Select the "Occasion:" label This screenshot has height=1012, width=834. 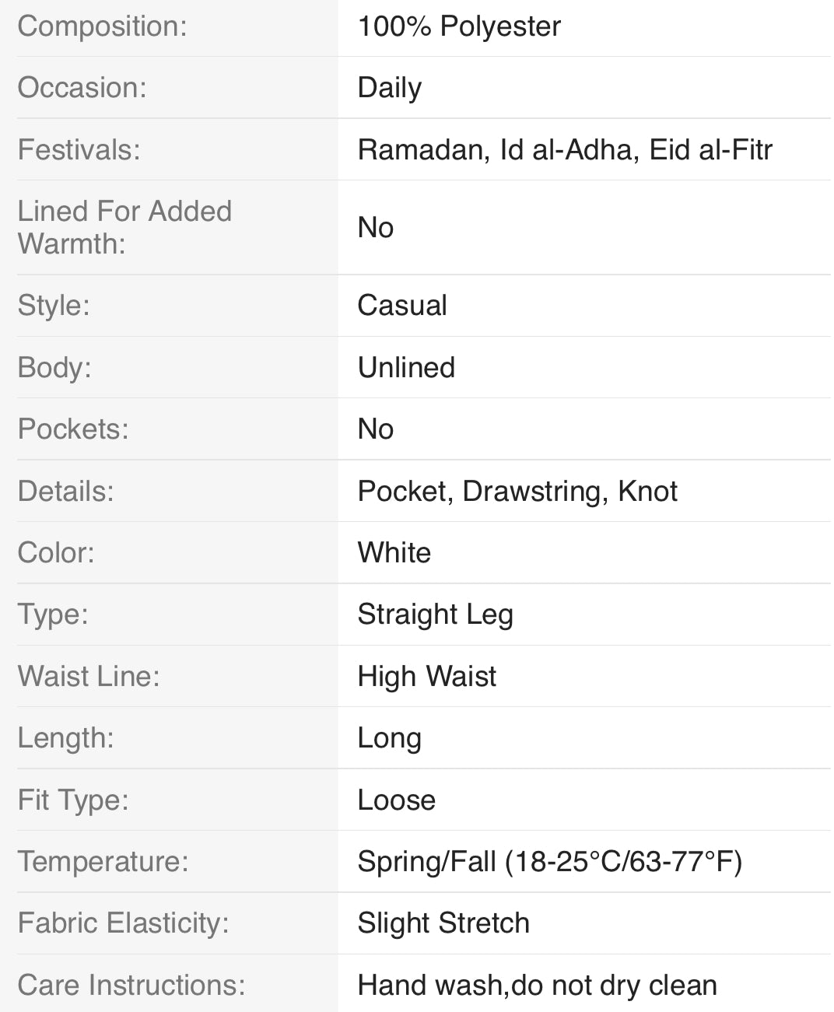pos(82,88)
